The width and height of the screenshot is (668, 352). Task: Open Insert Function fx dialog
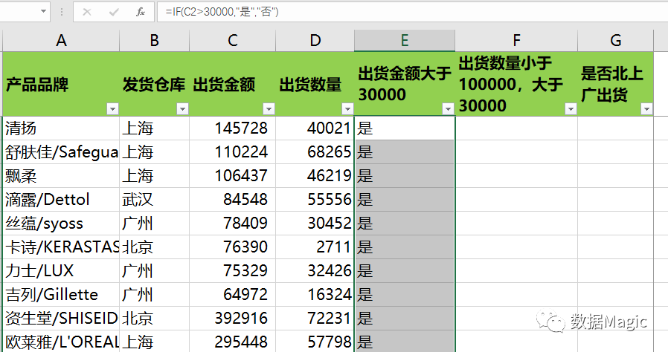141,12
